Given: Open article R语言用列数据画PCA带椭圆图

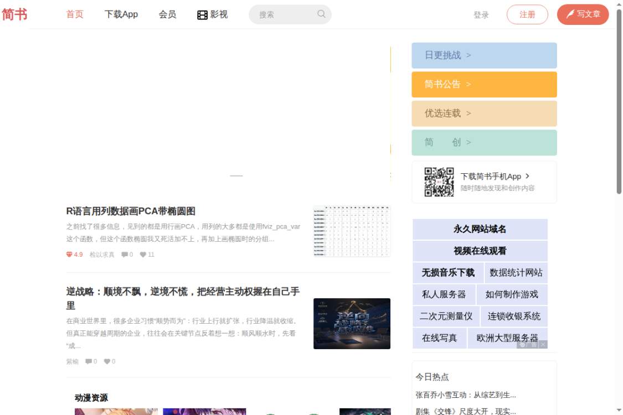Looking at the screenshot, I should coord(131,211).
